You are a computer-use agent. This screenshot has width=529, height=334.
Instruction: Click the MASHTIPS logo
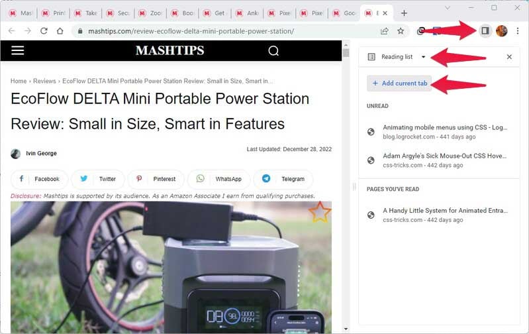(x=169, y=50)
